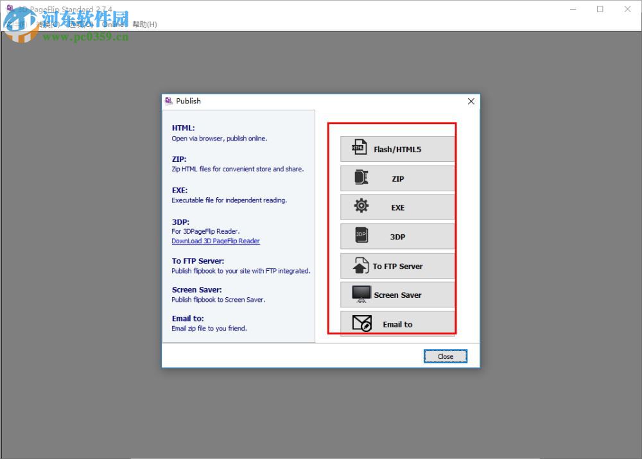This screenshot has height=459, width=642.
Task: Open the Email to option
Action: coord(397,324)
